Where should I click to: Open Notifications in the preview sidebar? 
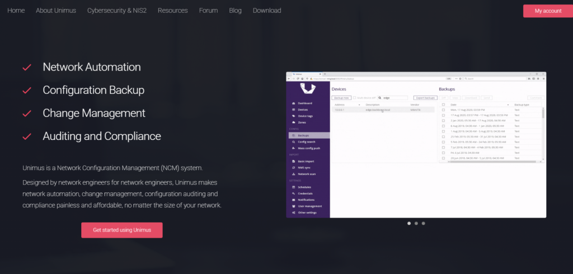click(x=303, y=200)
